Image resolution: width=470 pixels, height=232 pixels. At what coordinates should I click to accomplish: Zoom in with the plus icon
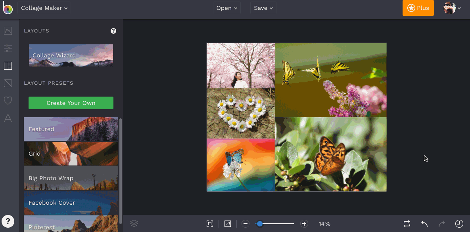304,224
